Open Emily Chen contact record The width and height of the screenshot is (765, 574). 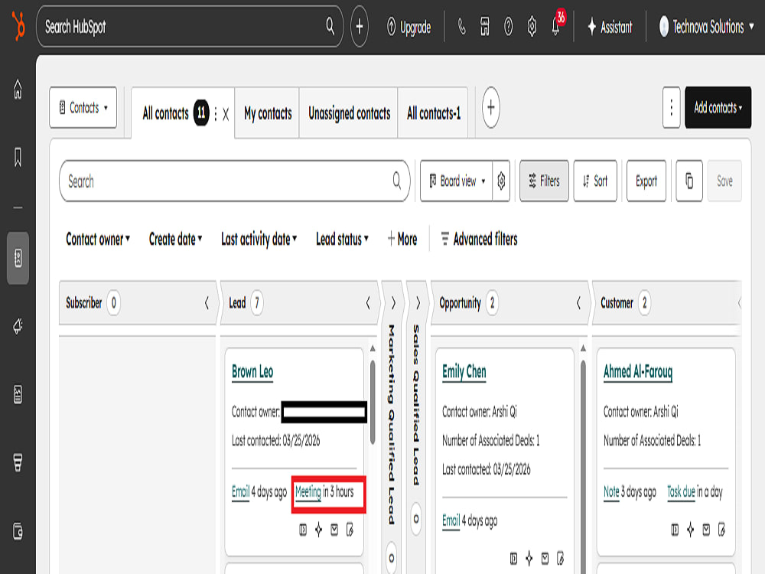point(464,372)
